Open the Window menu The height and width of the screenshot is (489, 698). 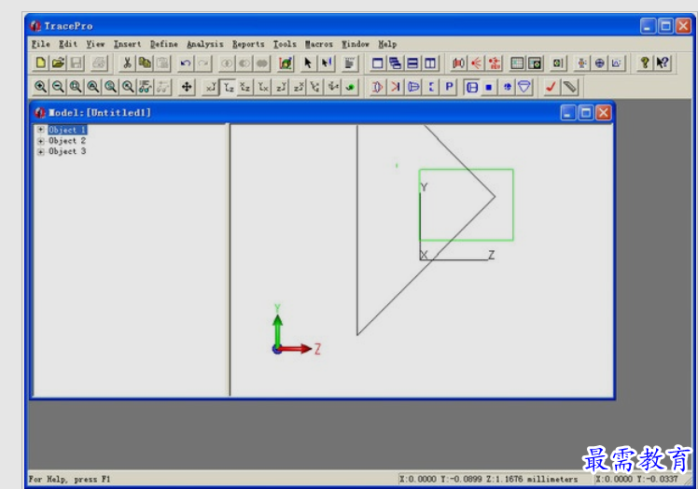click(356, 44)
